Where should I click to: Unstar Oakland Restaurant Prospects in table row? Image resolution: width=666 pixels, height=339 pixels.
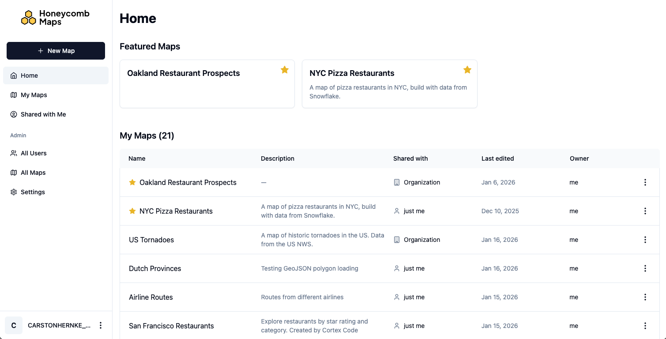(x=132, y=182)
